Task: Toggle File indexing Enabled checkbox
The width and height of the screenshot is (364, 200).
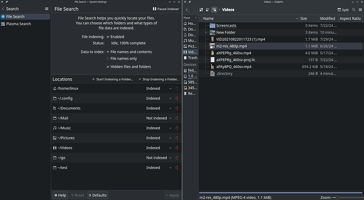Action: pos(108,37)
